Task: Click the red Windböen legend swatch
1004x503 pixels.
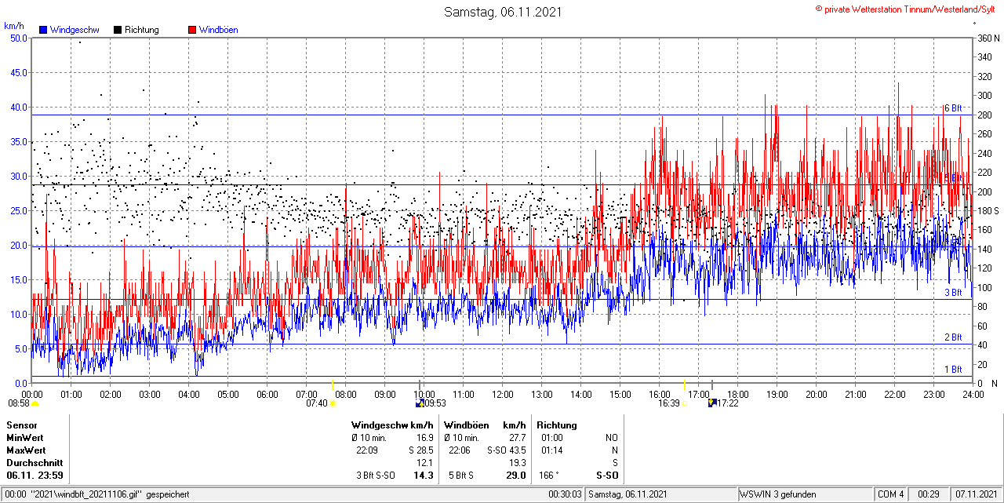Action: point(192,30)
